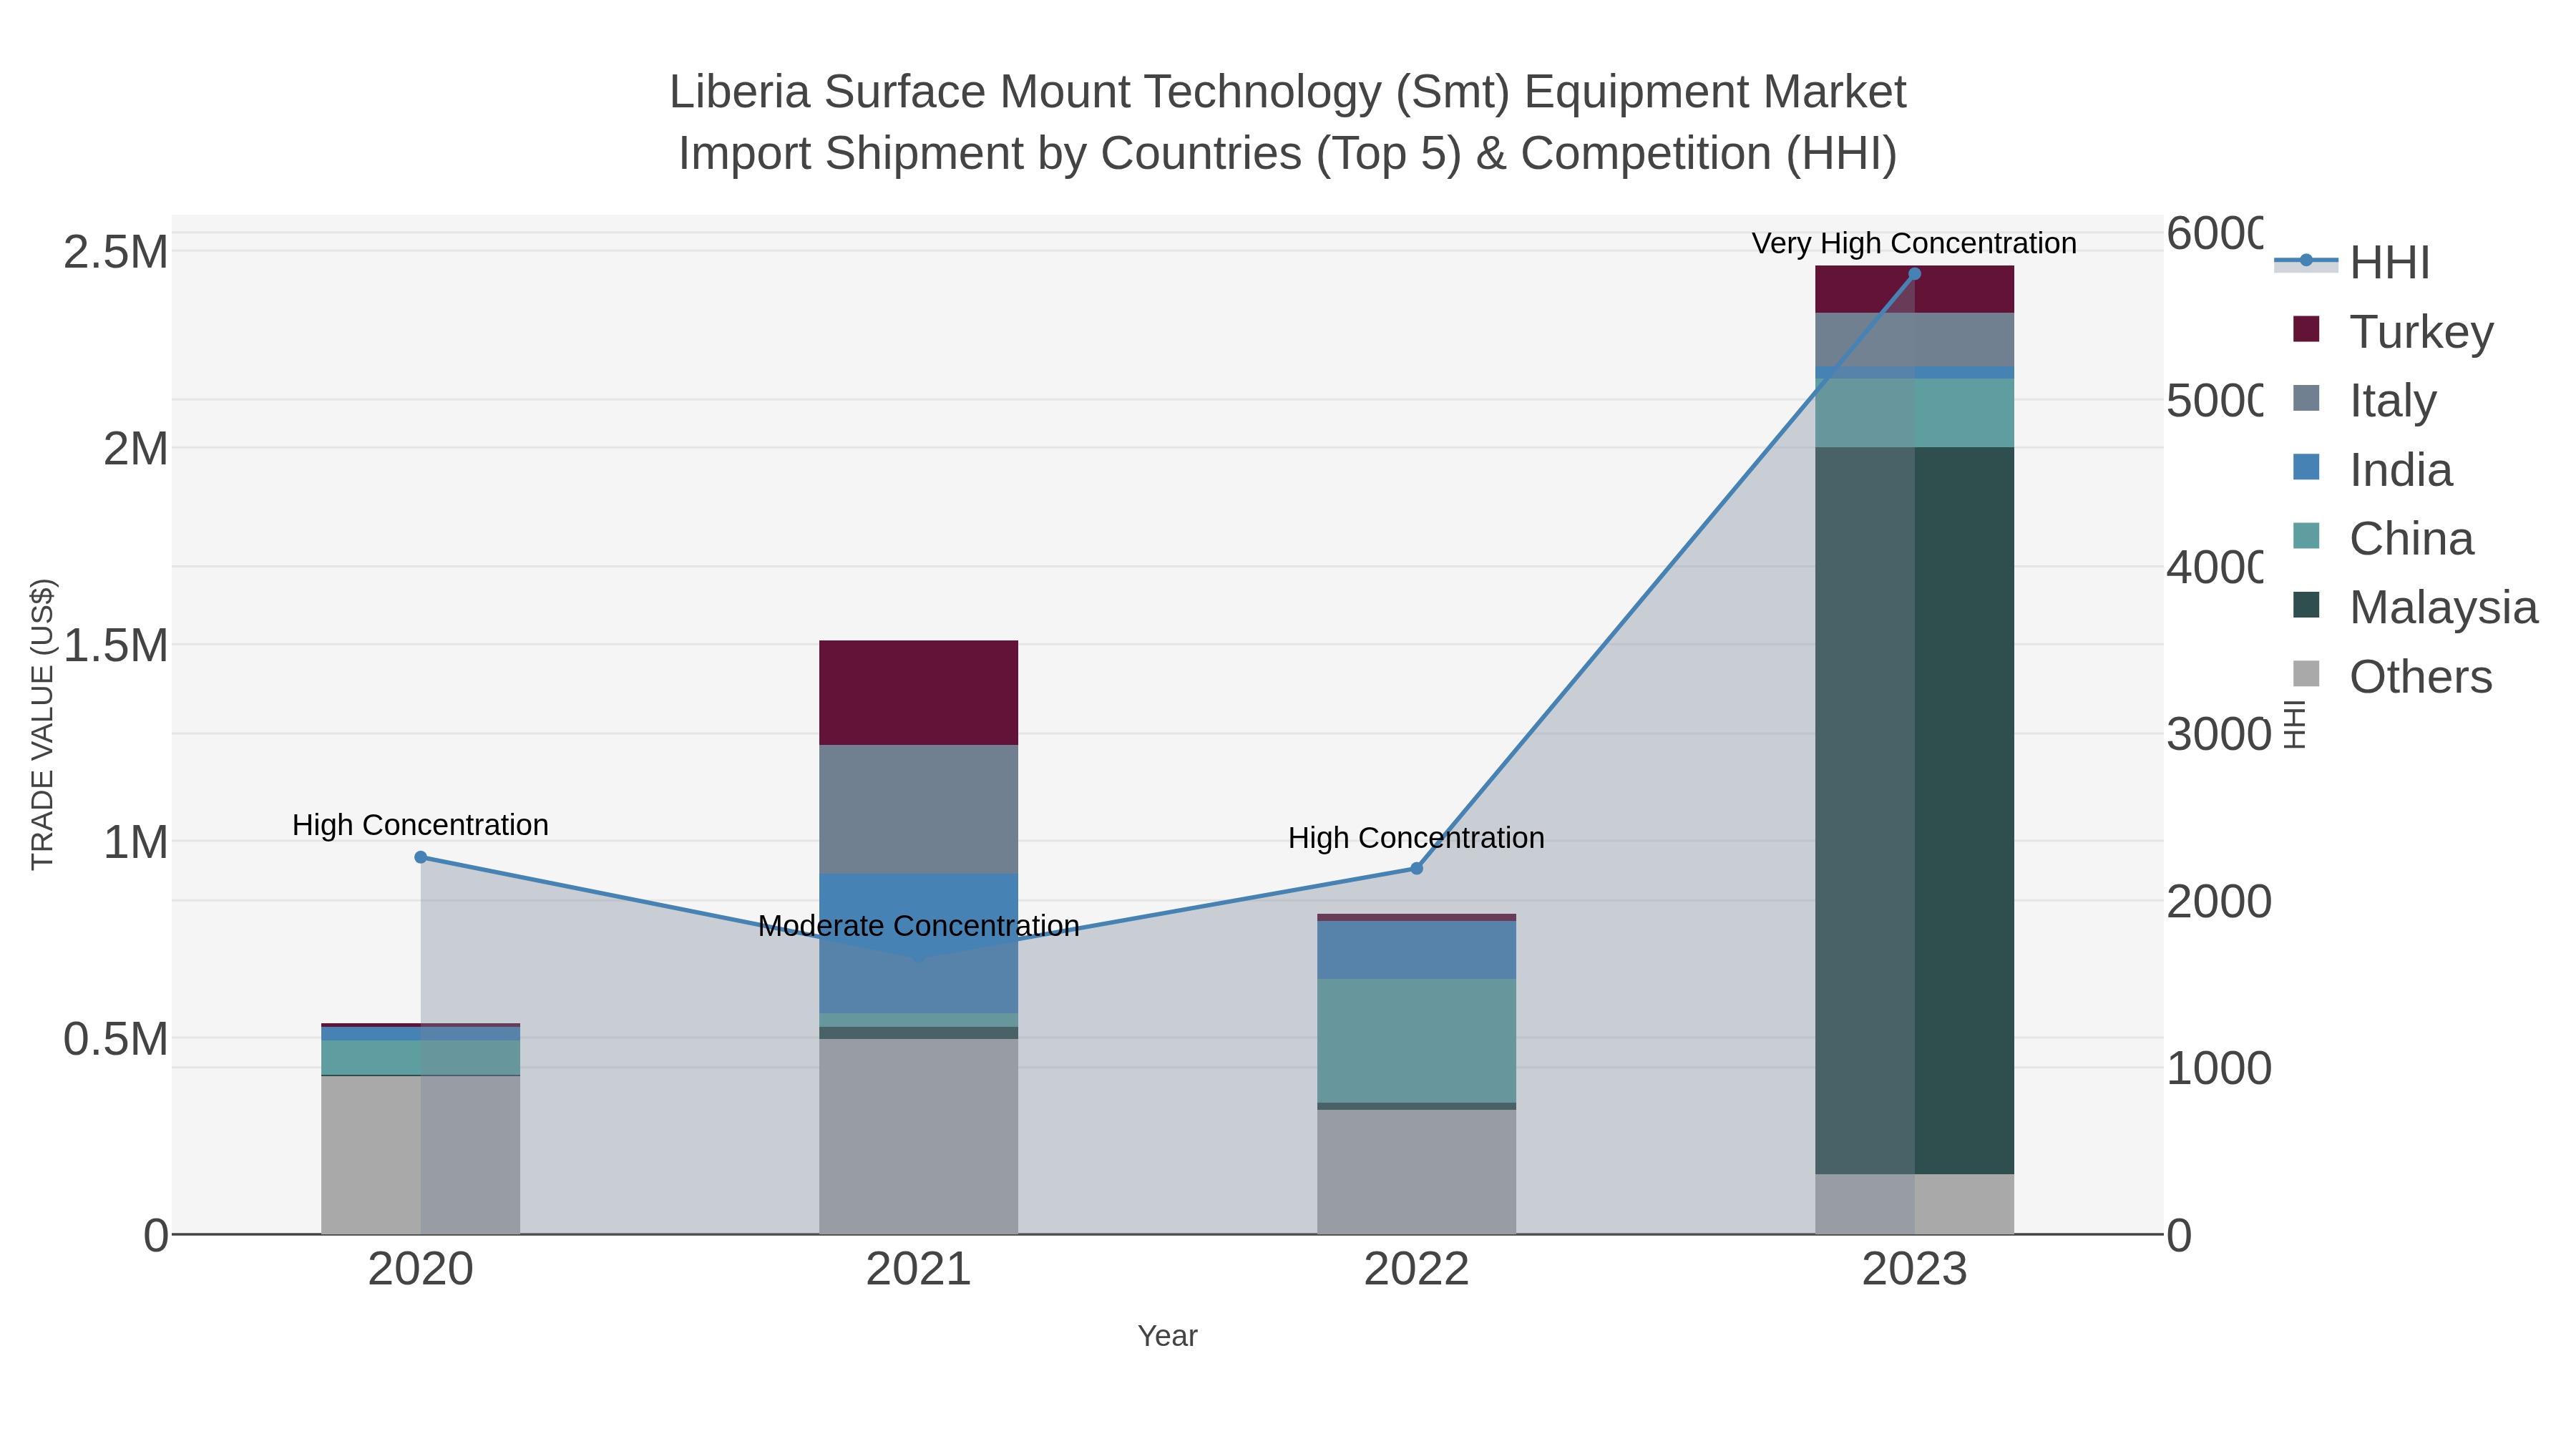
Task: Click the 'TRADE VALUE (US$)' axis title
Action: click(x=42, y=724)
